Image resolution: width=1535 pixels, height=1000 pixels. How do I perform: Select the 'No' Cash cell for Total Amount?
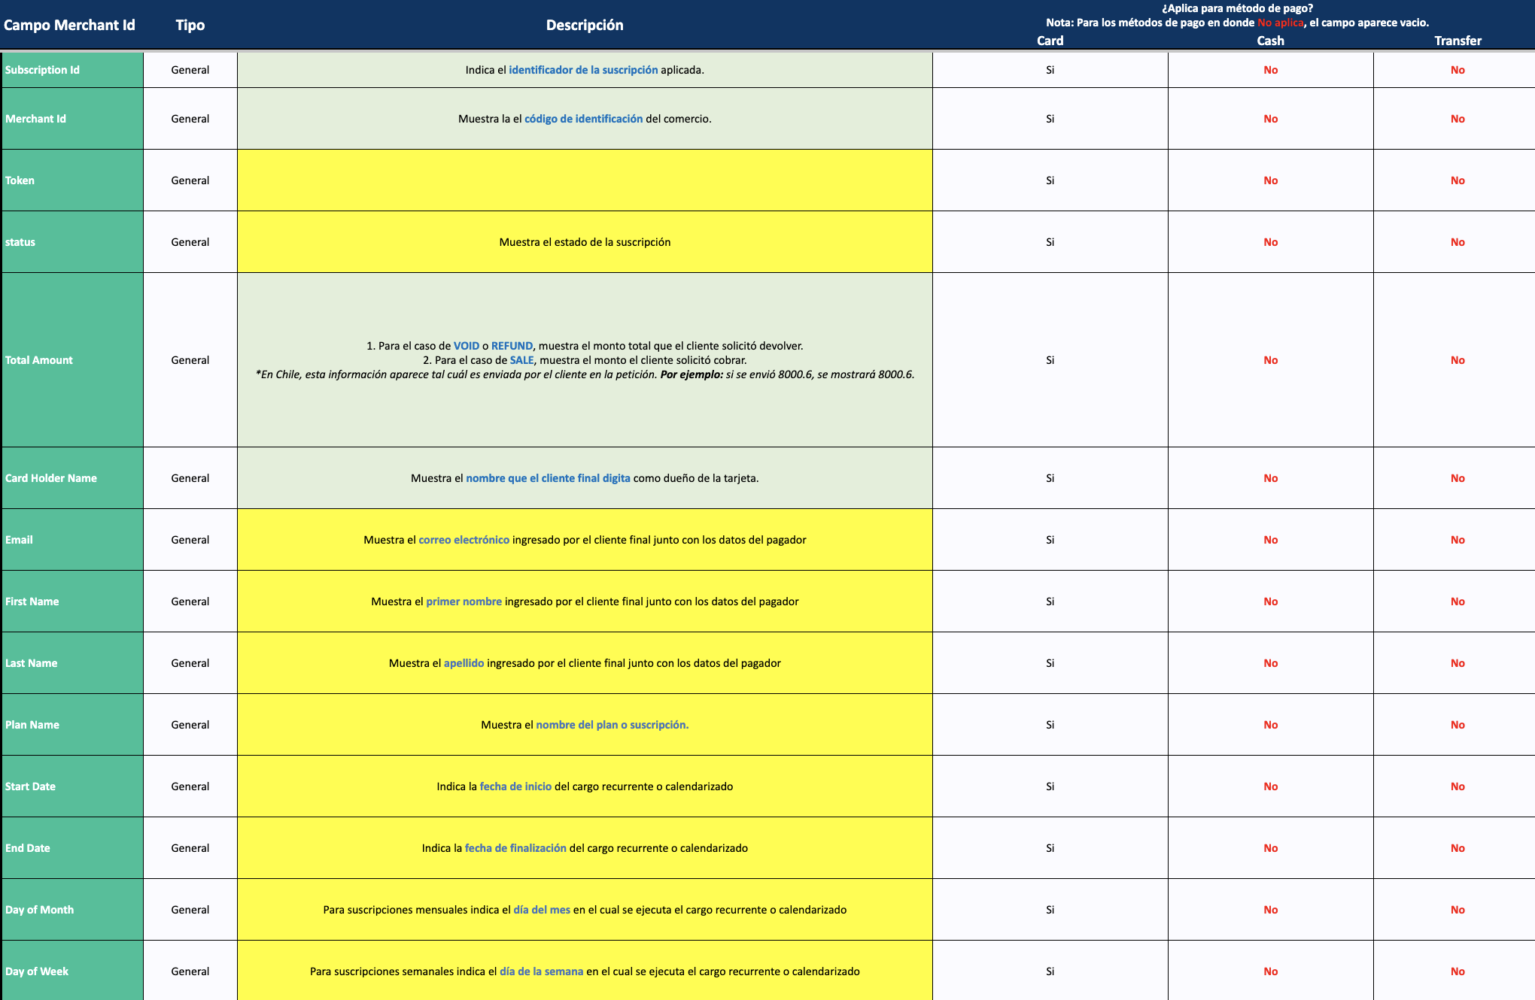(x=1269, y=359)
